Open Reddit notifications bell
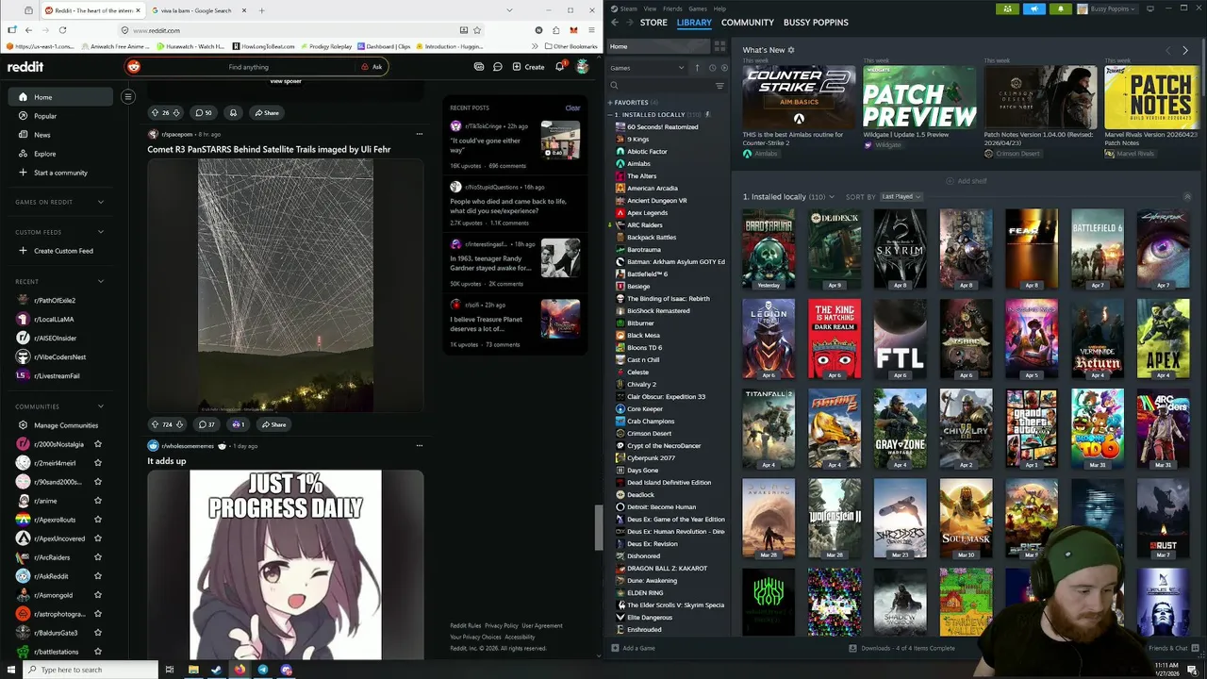 [559, 67]
